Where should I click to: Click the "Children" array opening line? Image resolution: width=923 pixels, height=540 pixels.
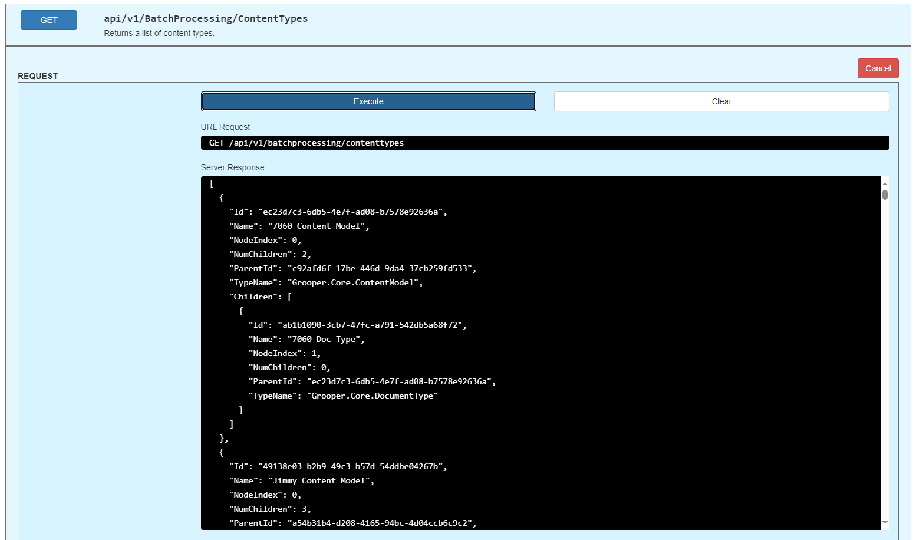[x=260, y=297]
